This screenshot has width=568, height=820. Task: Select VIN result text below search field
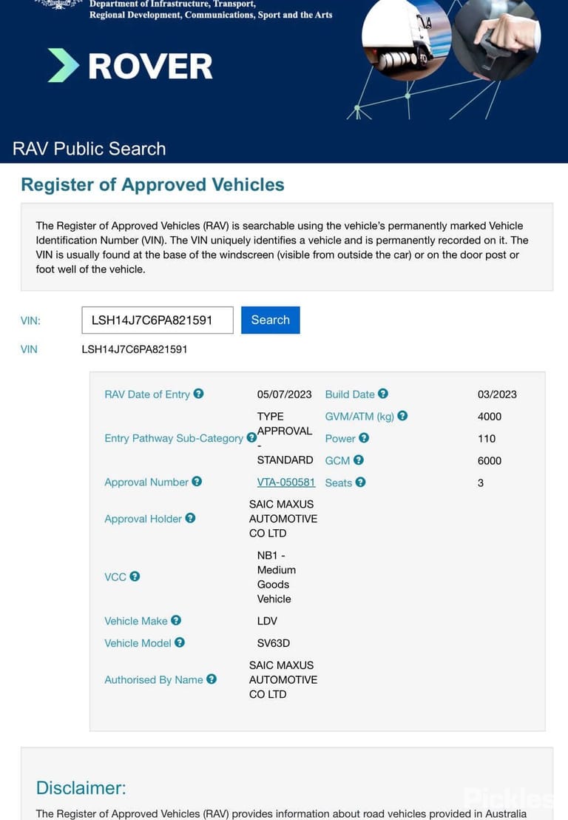135,349
